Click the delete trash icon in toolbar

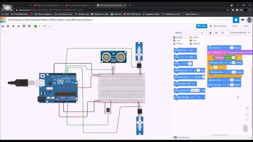(x=8, y=26)
